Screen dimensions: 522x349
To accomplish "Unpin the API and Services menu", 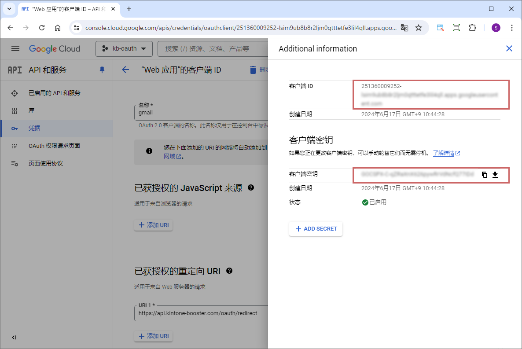I will point(102,70).
